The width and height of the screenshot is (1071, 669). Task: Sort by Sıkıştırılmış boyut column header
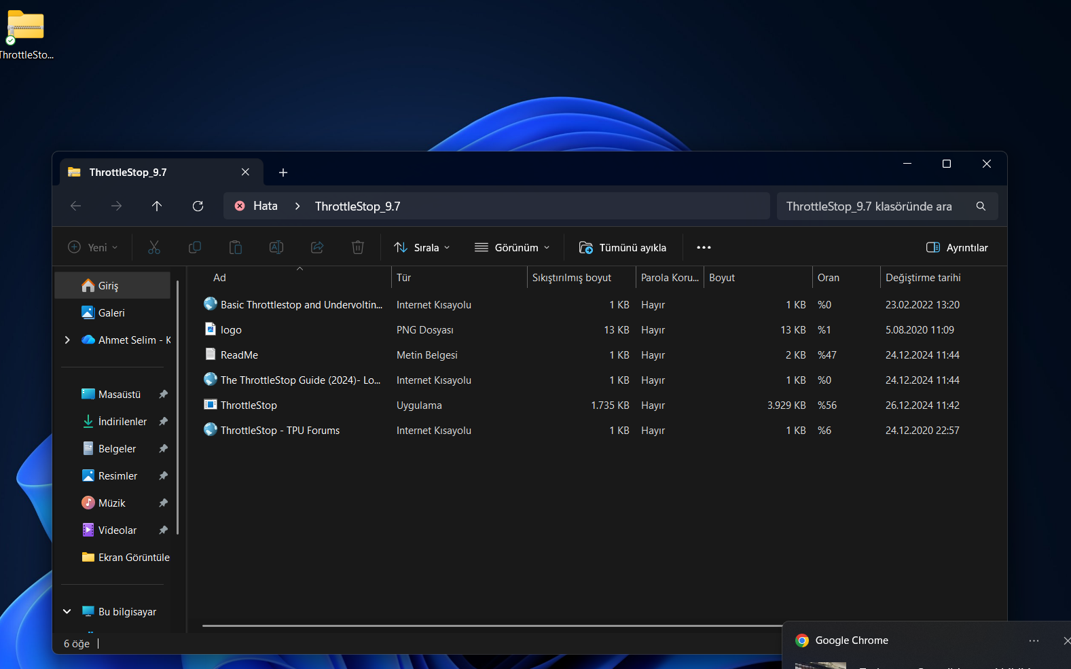581,278
